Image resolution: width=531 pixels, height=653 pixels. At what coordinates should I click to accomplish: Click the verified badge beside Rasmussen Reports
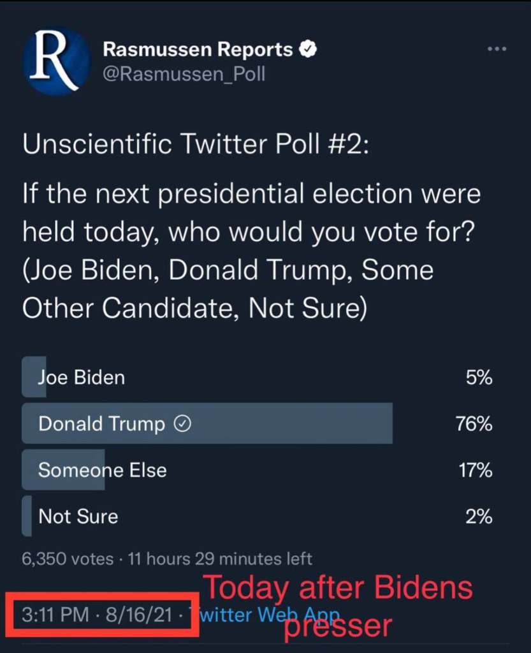308,49
